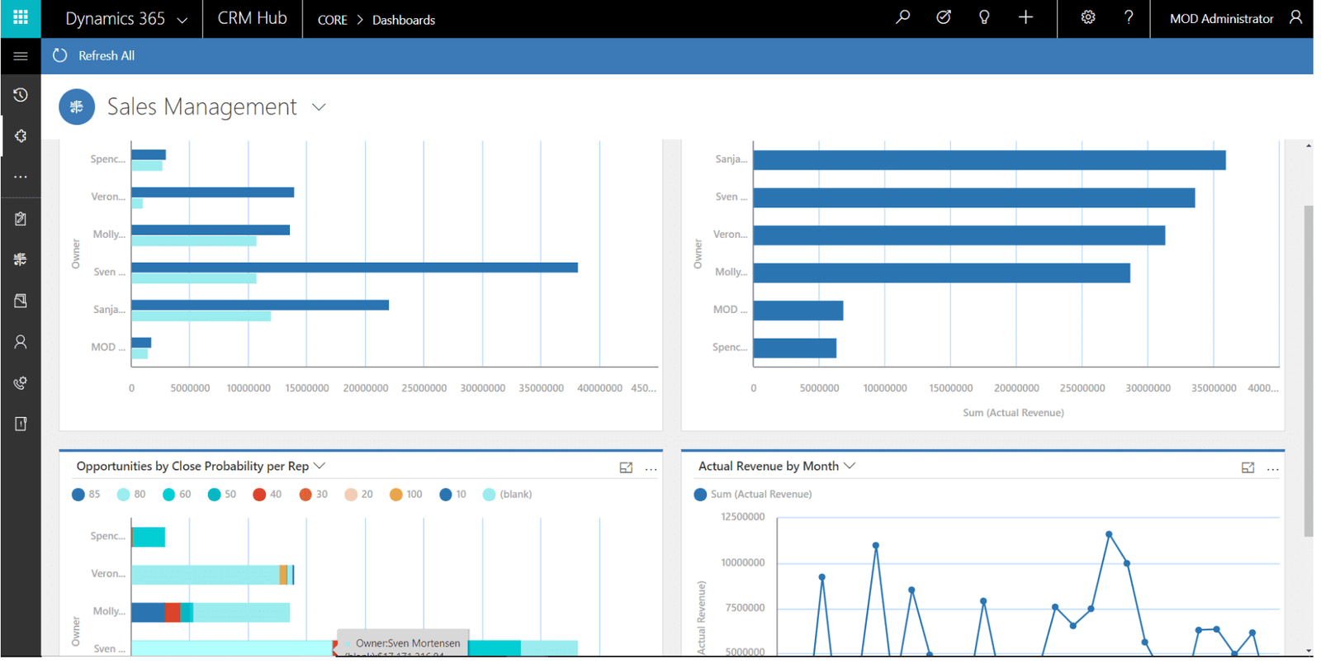Open the help question mark icon

pos(1129,17)
